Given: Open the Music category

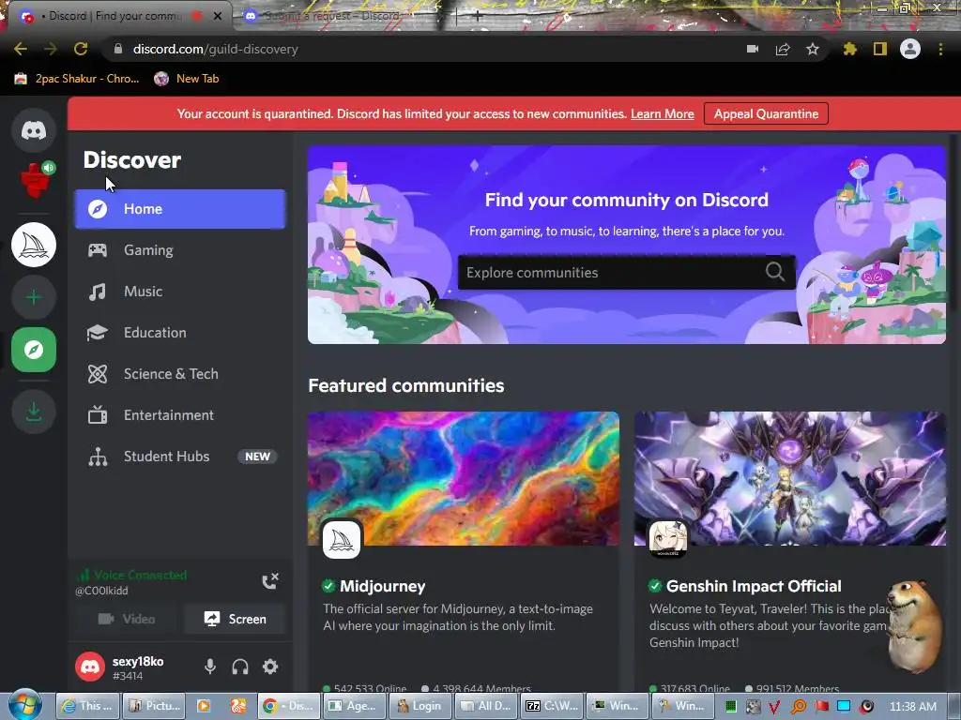Looking at the screenshot, I should point(180,292).
